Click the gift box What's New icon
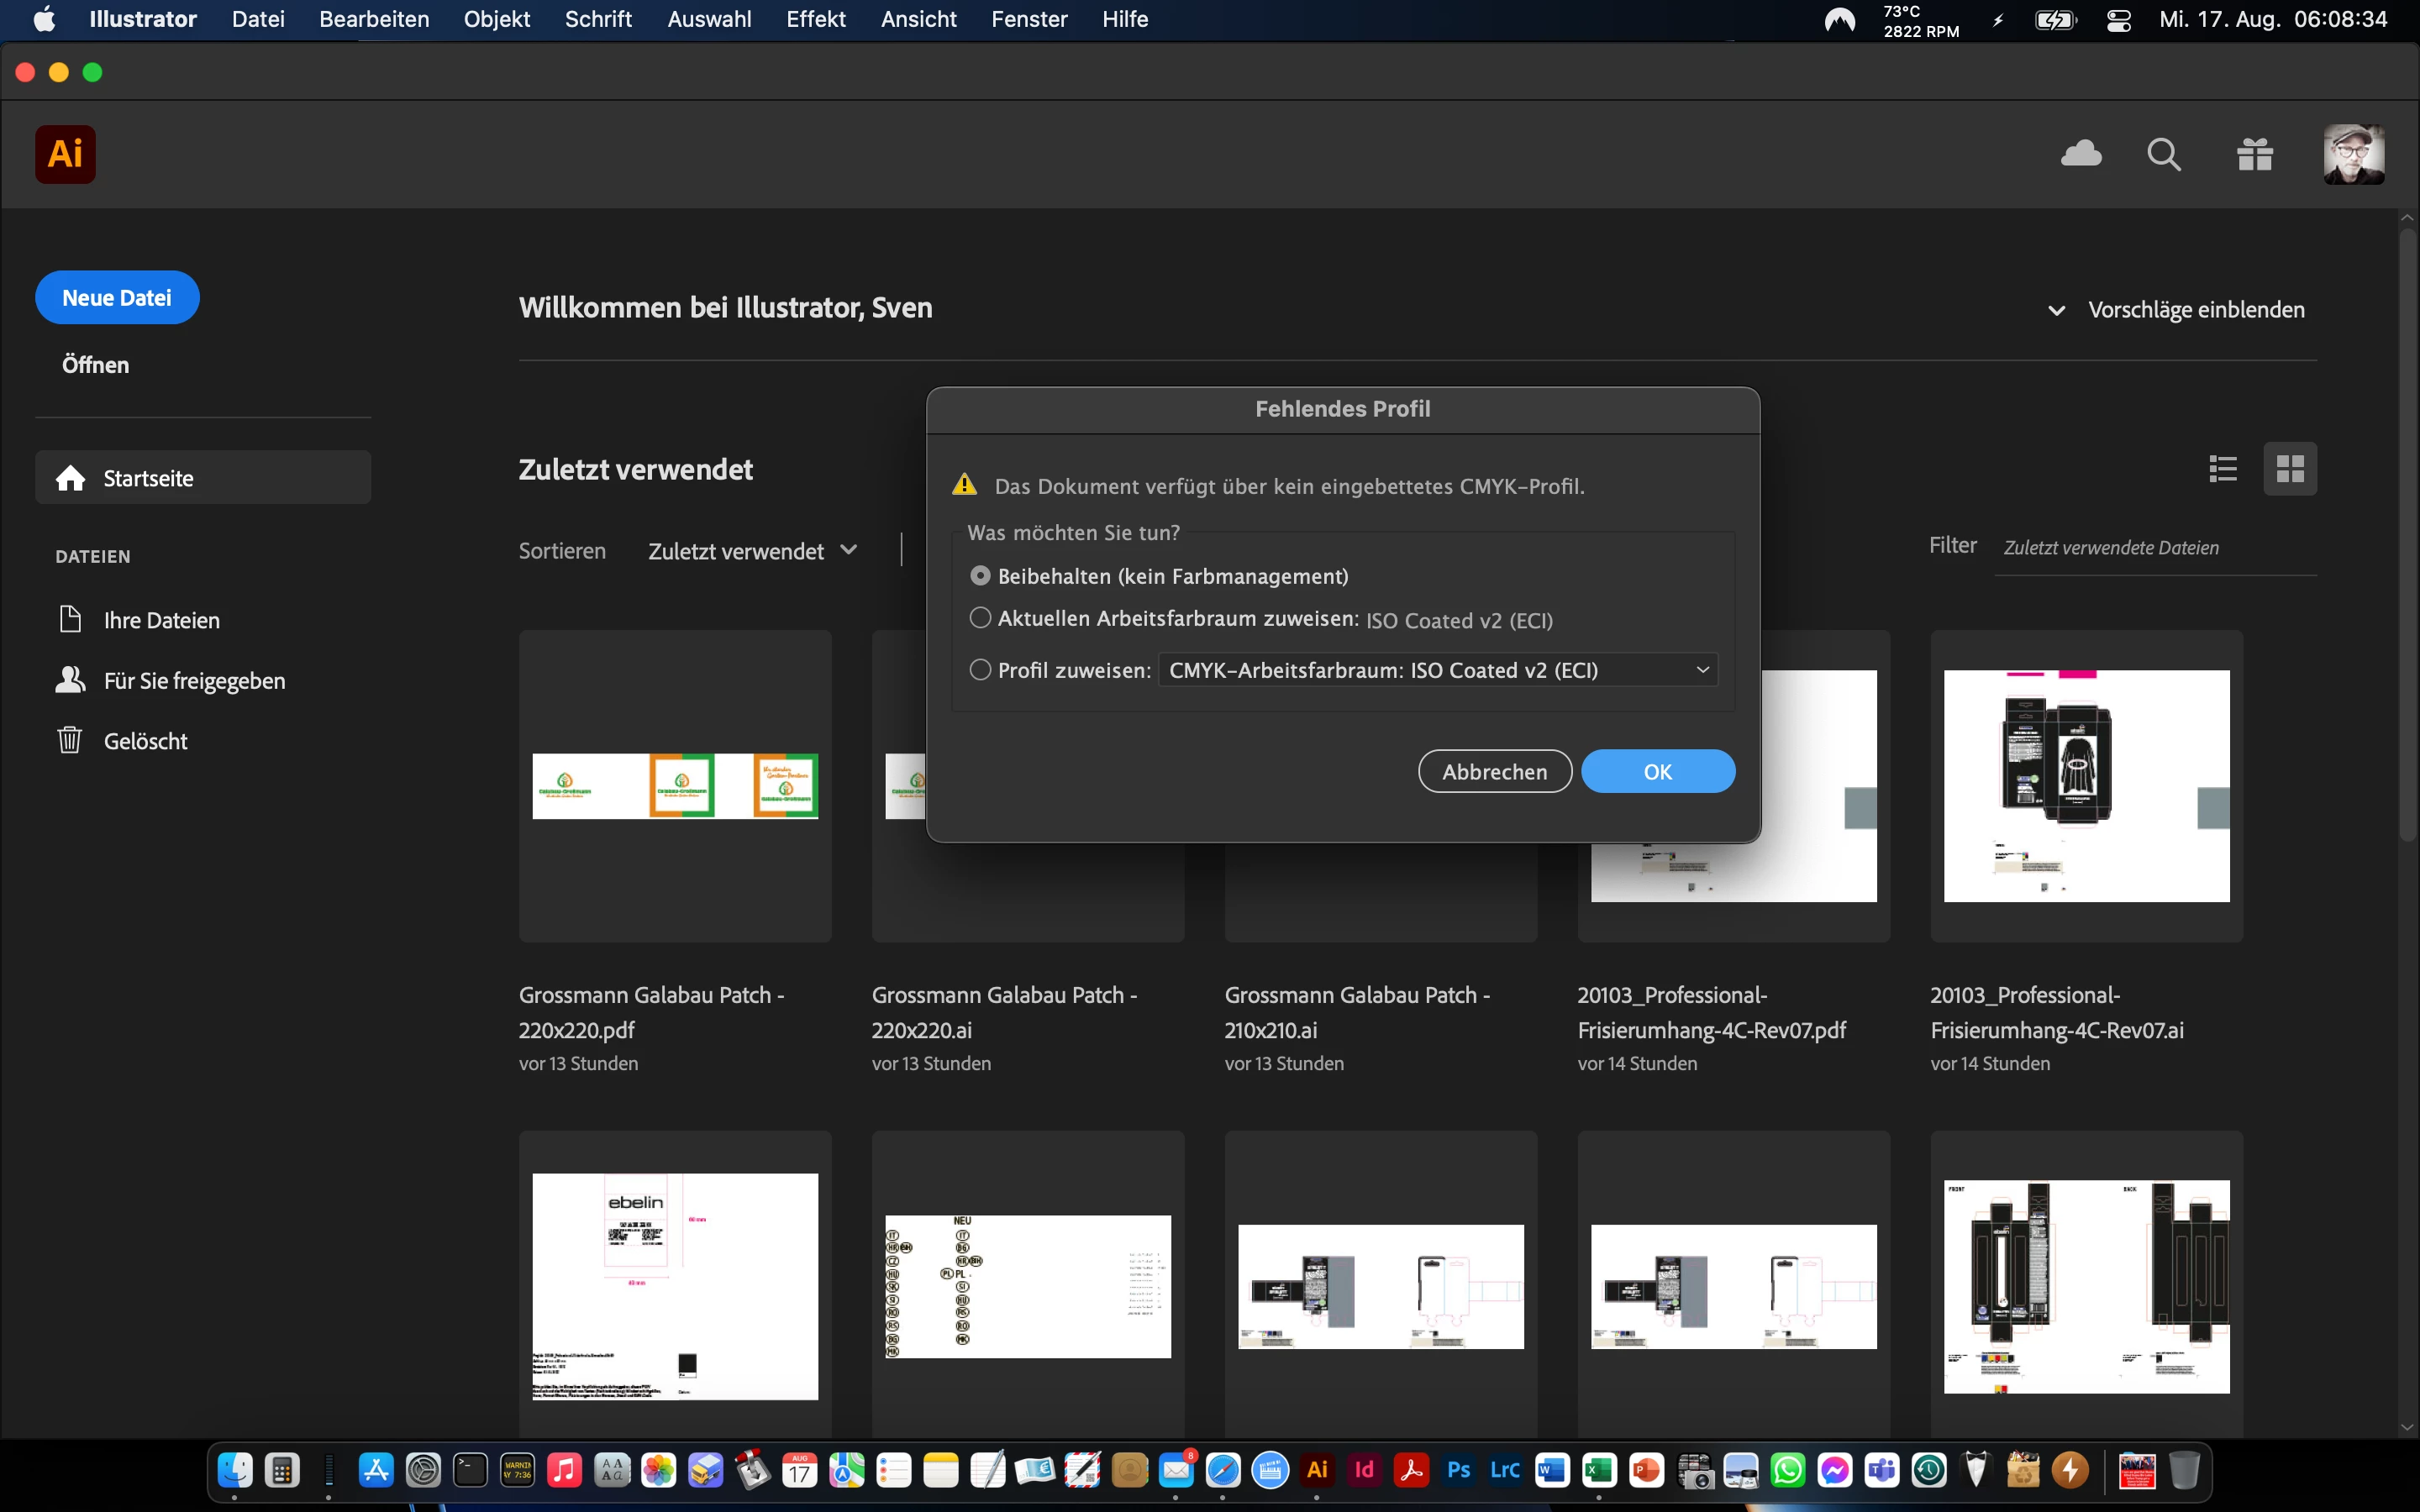 pos(2255,155)
